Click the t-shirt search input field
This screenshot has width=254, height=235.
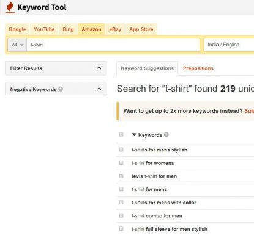pos(113,45)
